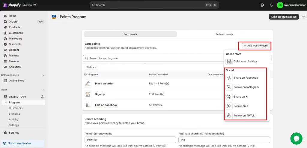The height and width of the screenshot is (148, 307).
Task: Click the Earning rule column header
Action: click(x=91, y=74)
